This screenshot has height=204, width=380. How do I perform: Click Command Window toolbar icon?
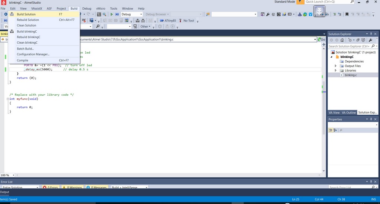289,14
